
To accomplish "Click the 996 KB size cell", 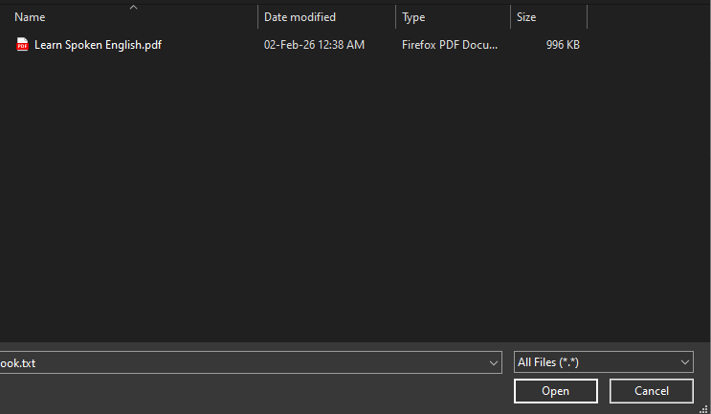I will [x=563, y=45].
